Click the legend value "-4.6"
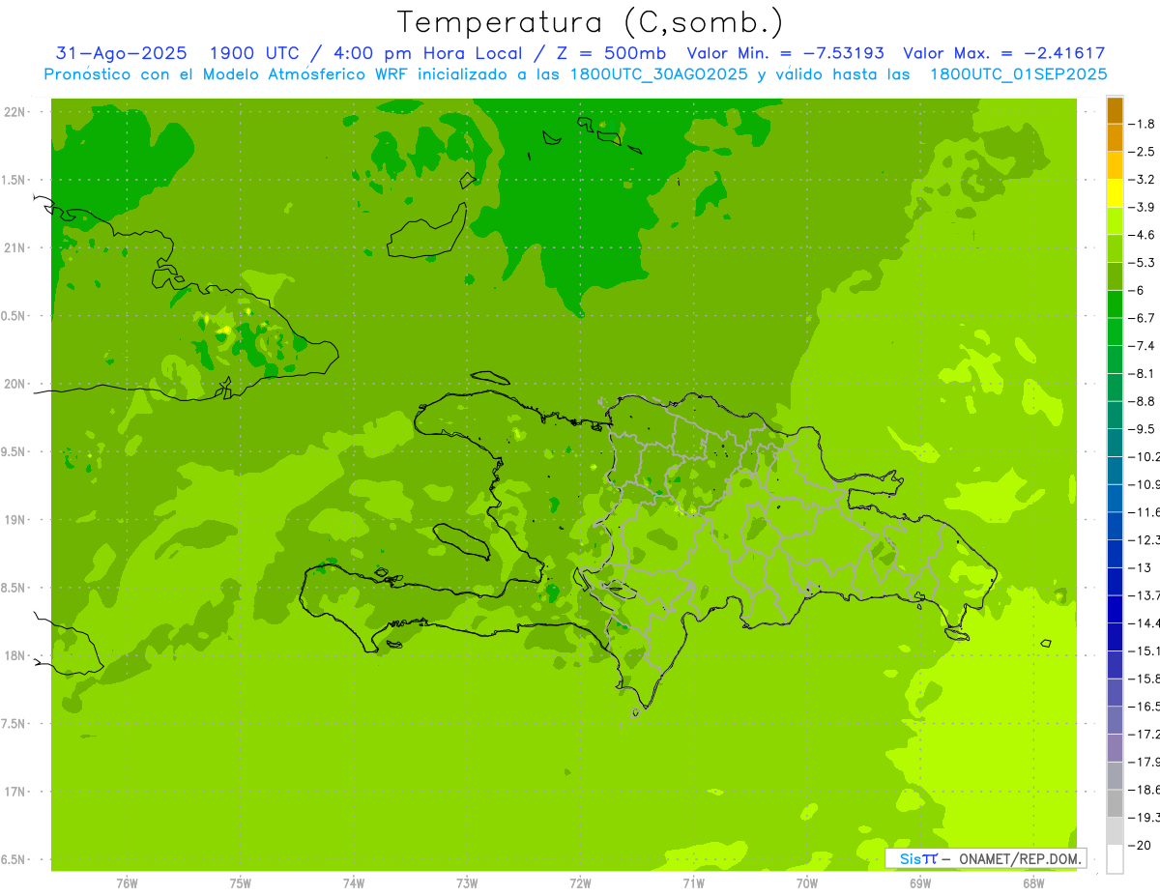The width and height of the screenshot is (1160, 896). pos(1143,235)
